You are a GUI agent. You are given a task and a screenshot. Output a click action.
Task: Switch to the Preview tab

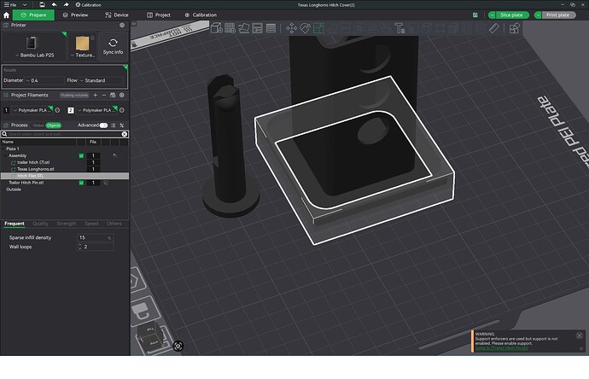point(75,15)
